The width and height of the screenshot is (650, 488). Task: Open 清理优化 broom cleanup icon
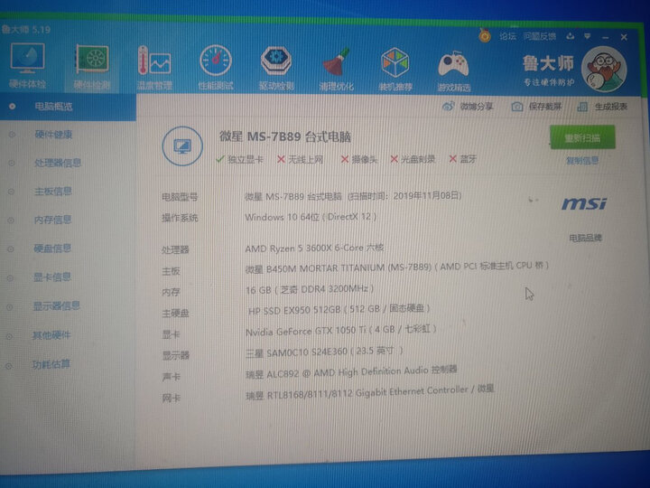click(336, 69)
